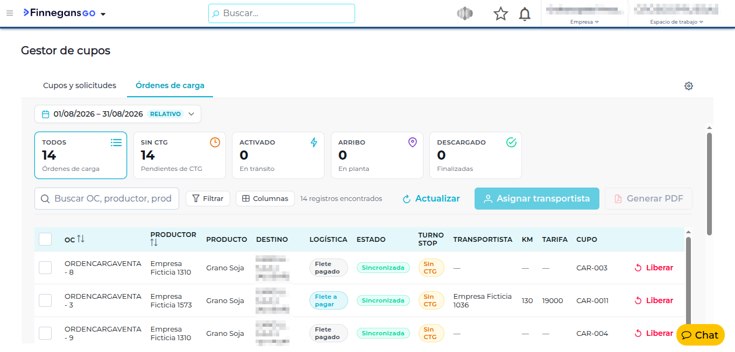This screenshot has width=735, height=352.
Task: Click the location pin icon on ARRIBO card
Action: pos(413,142)
